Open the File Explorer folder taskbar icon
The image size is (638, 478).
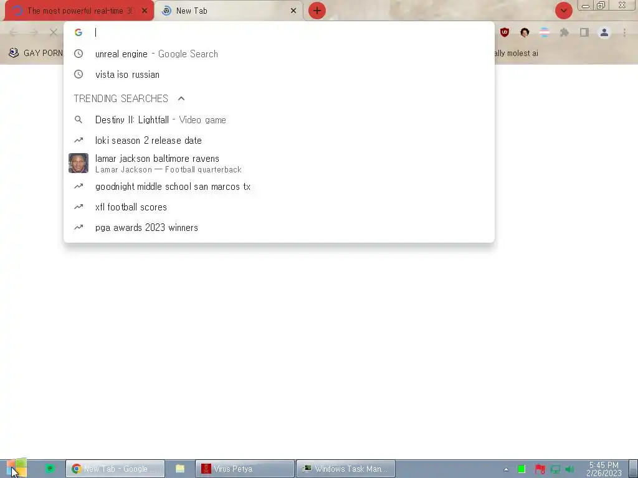click(180, 469)
